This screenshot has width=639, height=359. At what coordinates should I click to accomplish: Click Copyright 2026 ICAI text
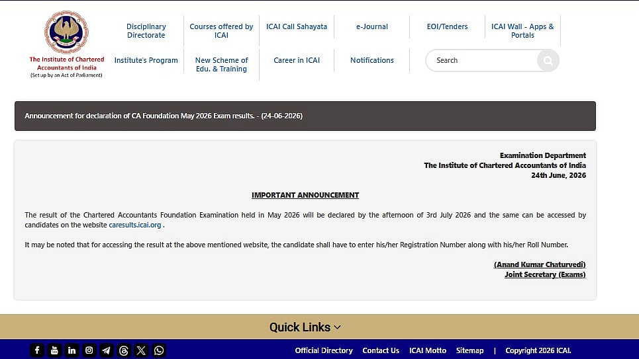tap(538, 350)
